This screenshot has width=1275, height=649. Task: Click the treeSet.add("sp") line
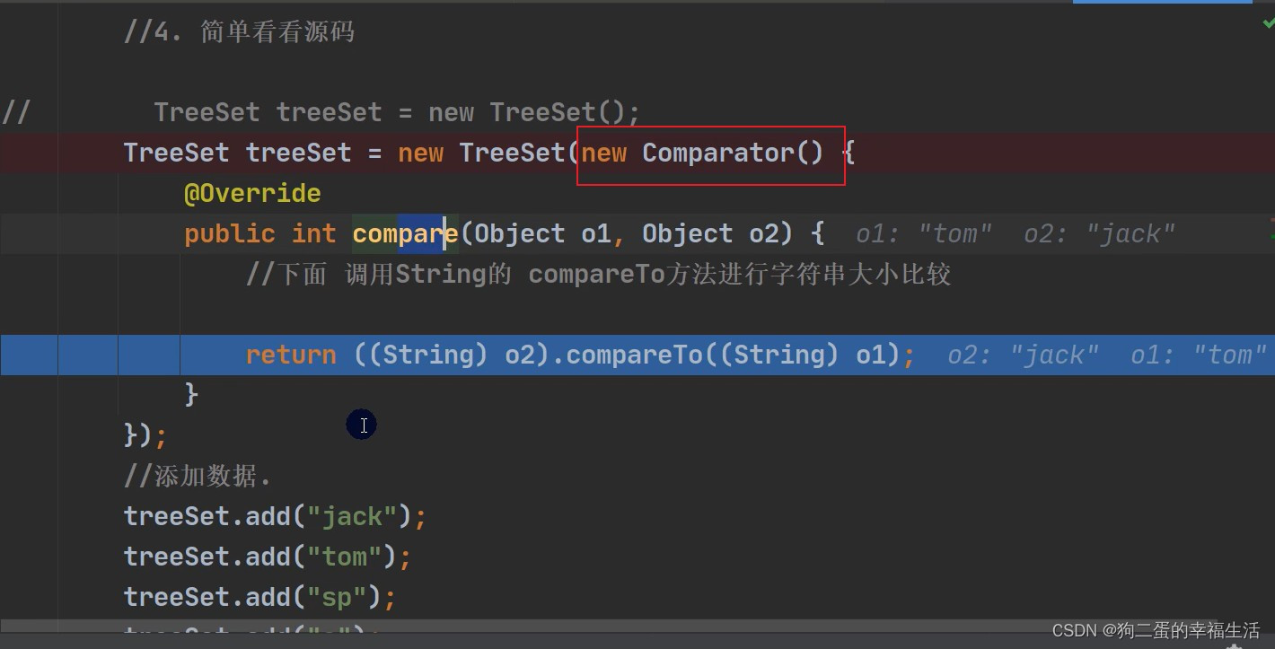tap(259, 598)
